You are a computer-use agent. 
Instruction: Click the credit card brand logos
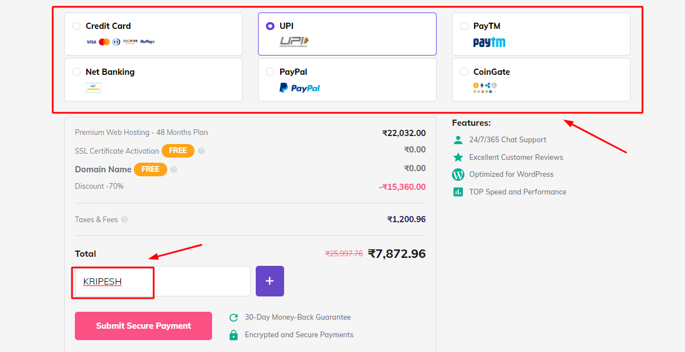pos(120,41)
